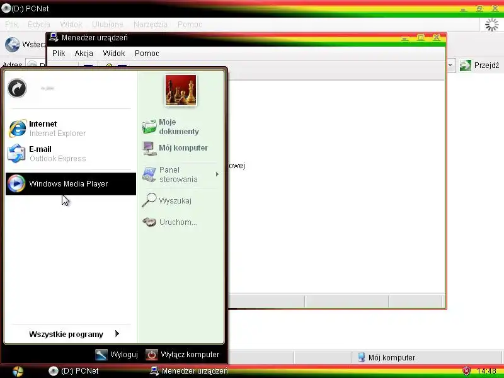Open Windows Media Player
Screen dimensions: 504x378
(x=71, y=183)
